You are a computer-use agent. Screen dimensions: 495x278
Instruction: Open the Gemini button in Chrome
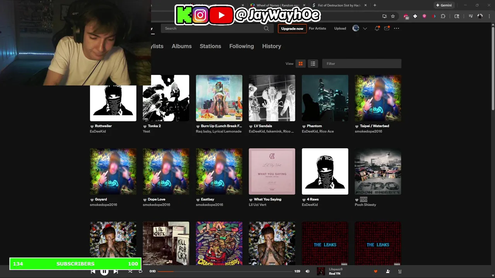[444, 5]
